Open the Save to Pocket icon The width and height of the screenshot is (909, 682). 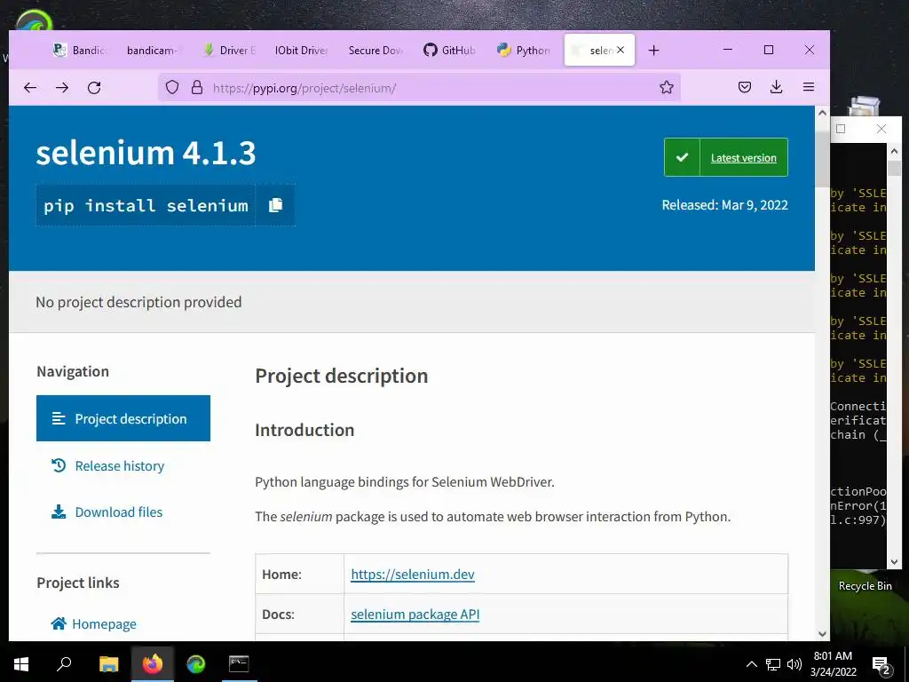745,88
